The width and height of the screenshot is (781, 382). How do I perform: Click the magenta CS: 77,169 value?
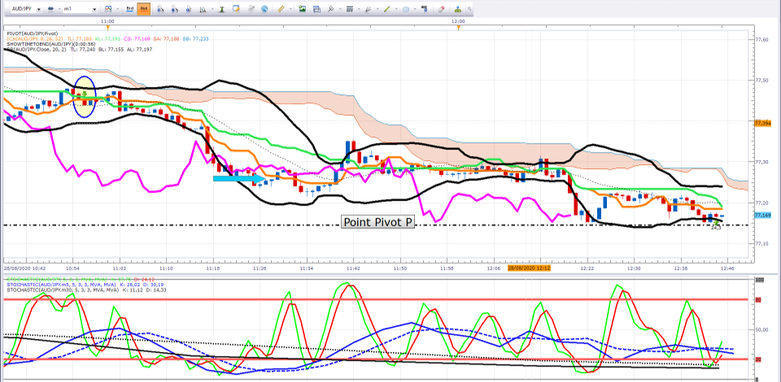tap(137, 38)
